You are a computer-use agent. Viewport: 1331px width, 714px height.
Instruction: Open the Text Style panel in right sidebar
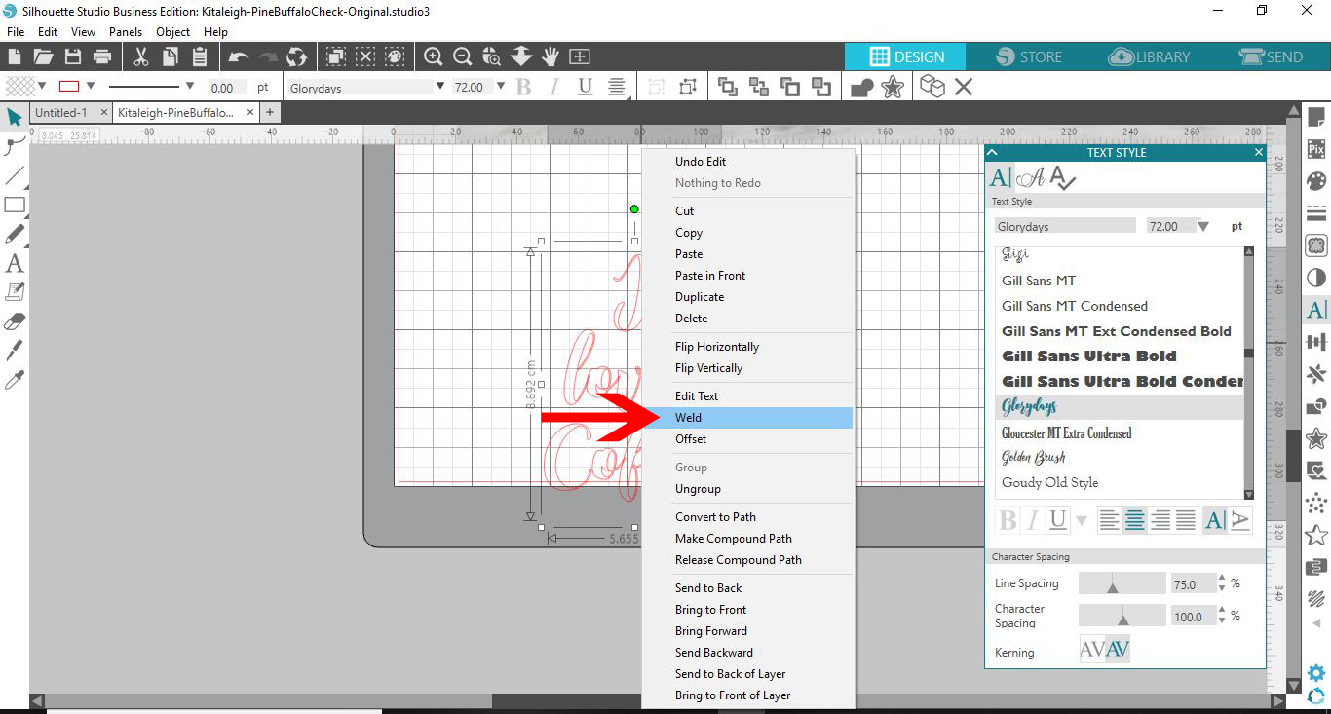(x=1316, y=310)
